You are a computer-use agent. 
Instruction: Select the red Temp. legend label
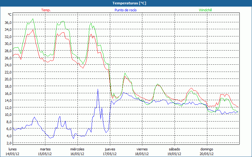click(46, 10)
